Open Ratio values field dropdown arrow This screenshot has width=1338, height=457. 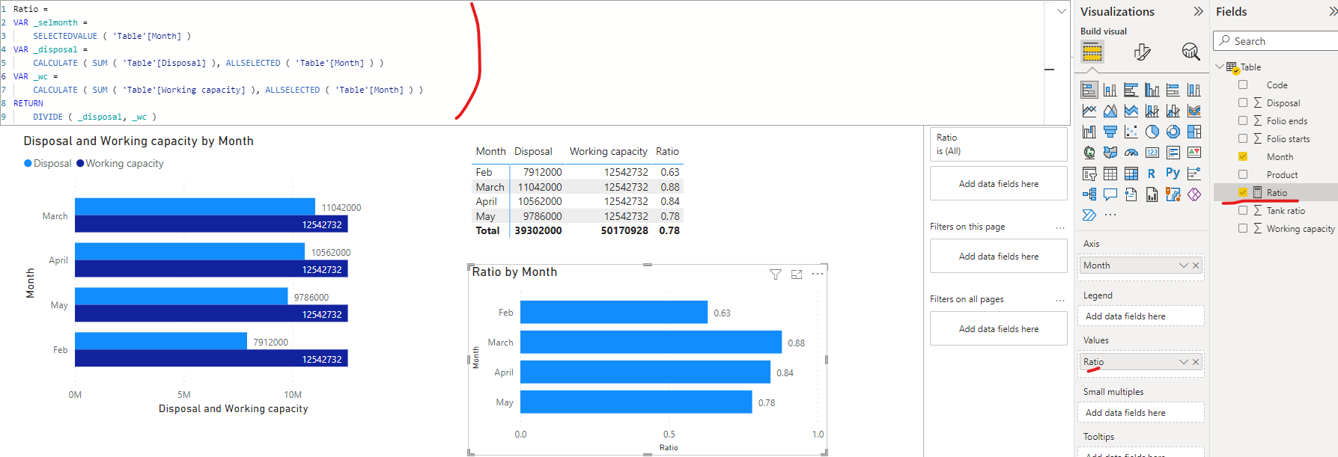1184,362
